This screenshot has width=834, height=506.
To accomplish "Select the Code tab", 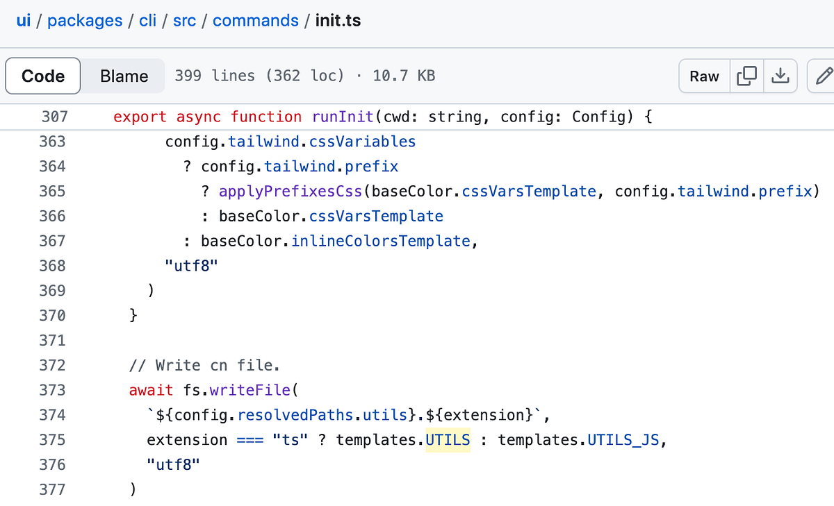I will click(42, 76).
